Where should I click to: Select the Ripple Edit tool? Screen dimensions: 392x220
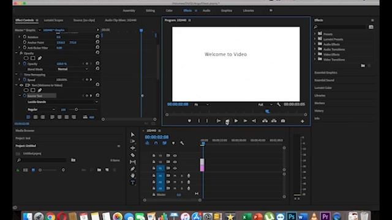coord(132,148)
